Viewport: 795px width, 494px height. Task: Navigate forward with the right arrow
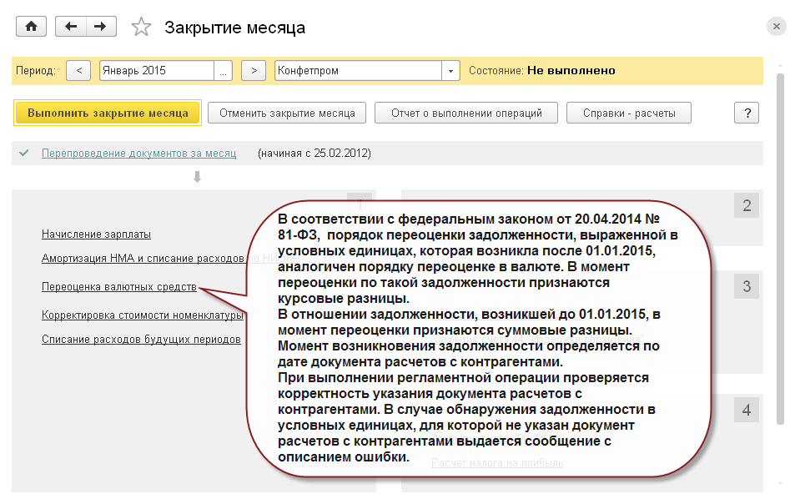pyautogui.click(x=101, y=27)
